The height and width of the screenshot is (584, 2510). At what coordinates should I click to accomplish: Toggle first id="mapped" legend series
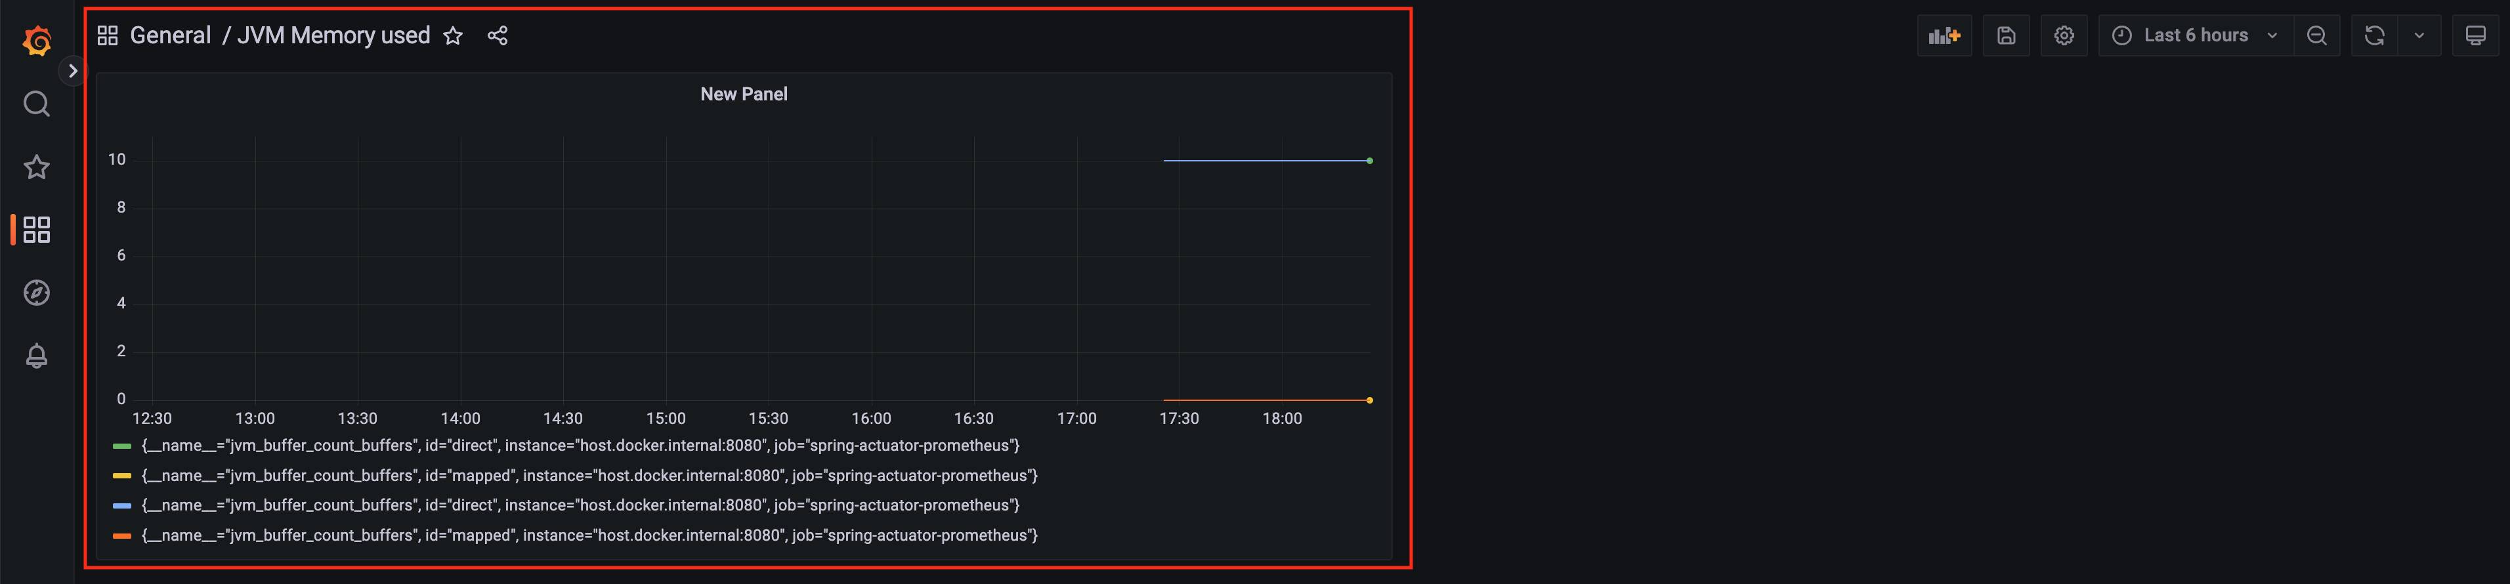point(589,476)
